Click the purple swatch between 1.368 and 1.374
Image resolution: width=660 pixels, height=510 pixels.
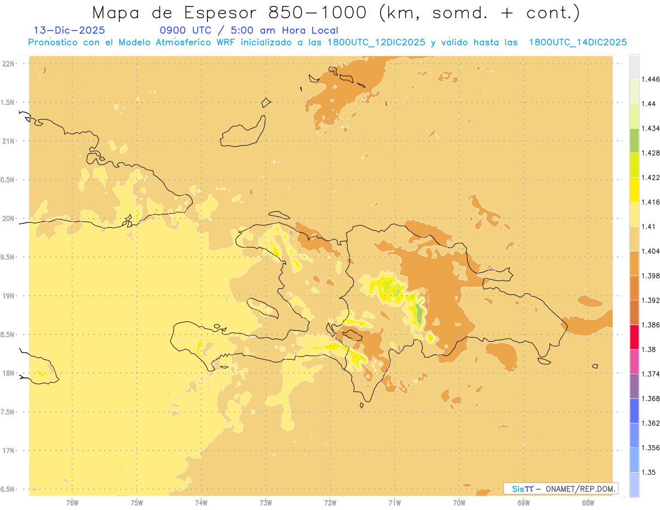click(634, 386)
